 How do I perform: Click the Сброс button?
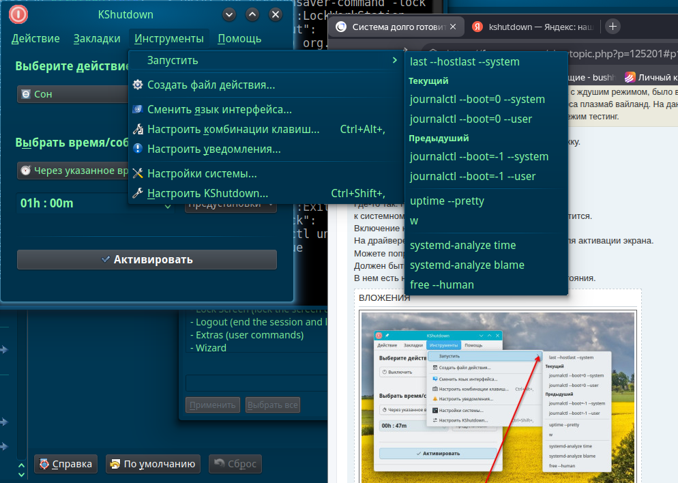pyautogui.click(x=235, y=464)
